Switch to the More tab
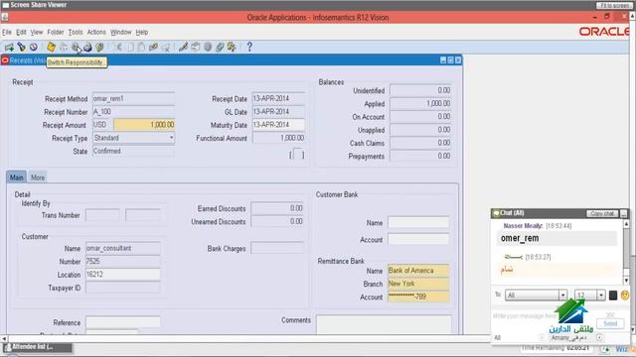This screenshot has height=357, width=636. point(38,178)
